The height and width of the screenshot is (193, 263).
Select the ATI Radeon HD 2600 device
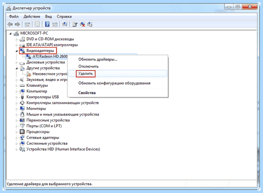(x=50, y=56)
